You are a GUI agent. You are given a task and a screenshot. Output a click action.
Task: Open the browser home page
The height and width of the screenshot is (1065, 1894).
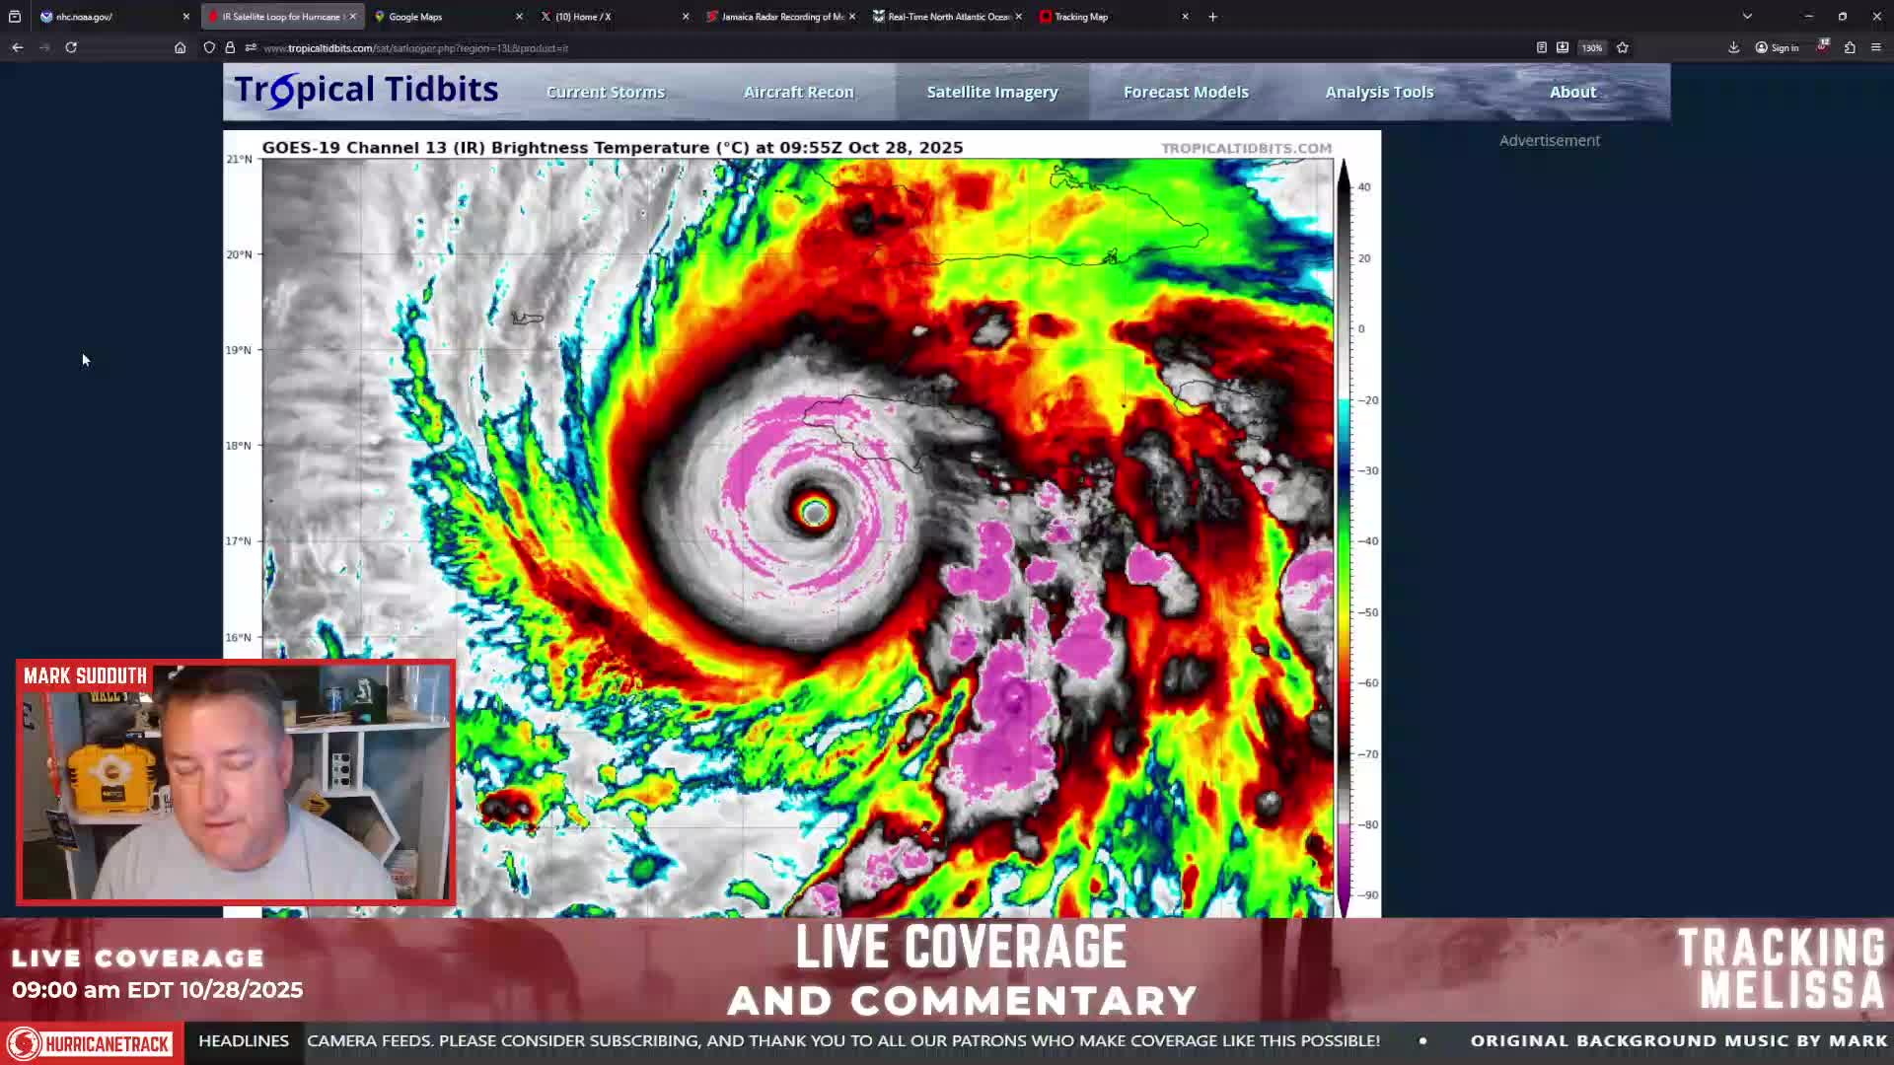[x=180, y=47]
